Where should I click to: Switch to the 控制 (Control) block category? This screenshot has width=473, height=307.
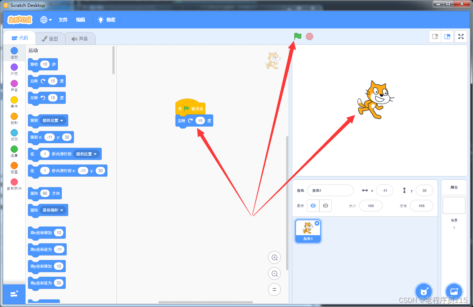(14, 119)
